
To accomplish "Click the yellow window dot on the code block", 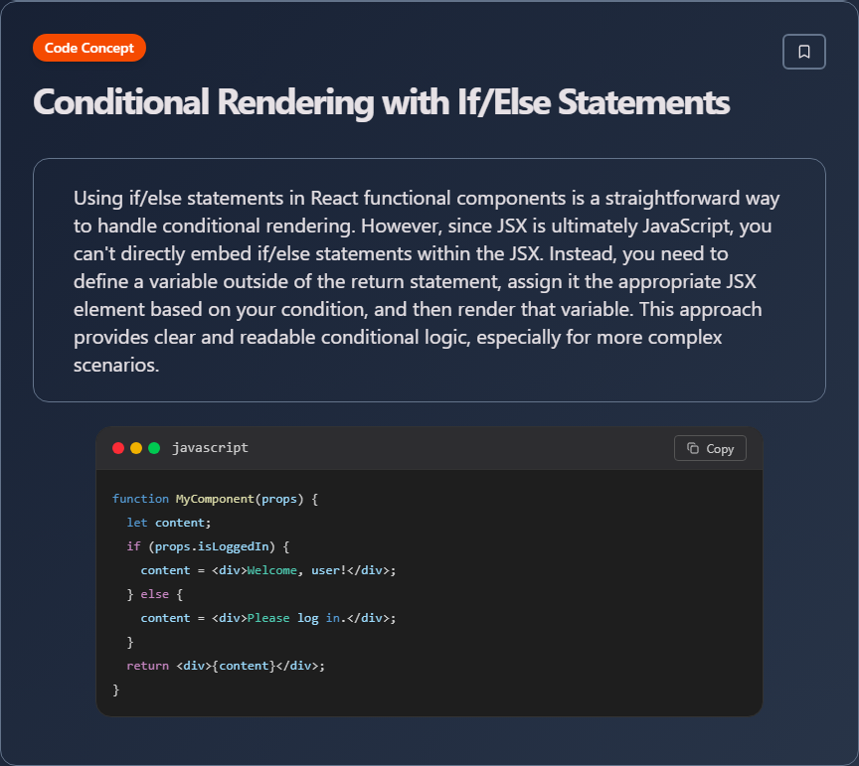I will (134, 448).
